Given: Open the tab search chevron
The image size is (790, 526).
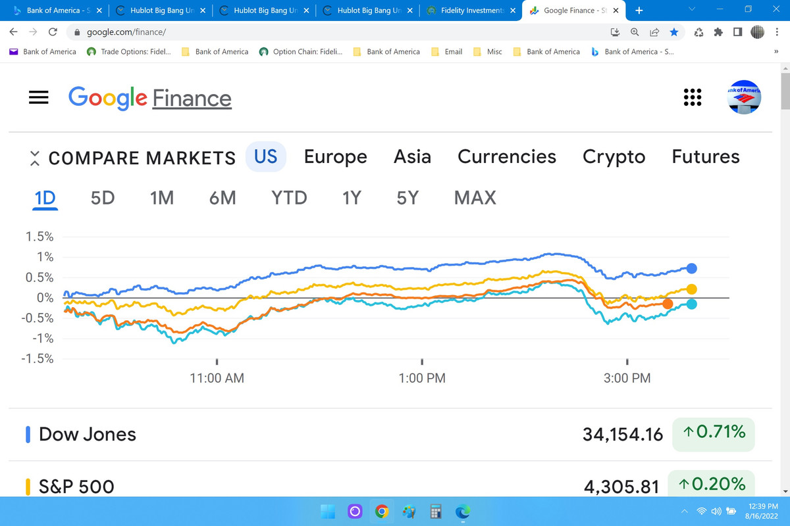Looking at the screenshot, I should [x=691, y=10].
